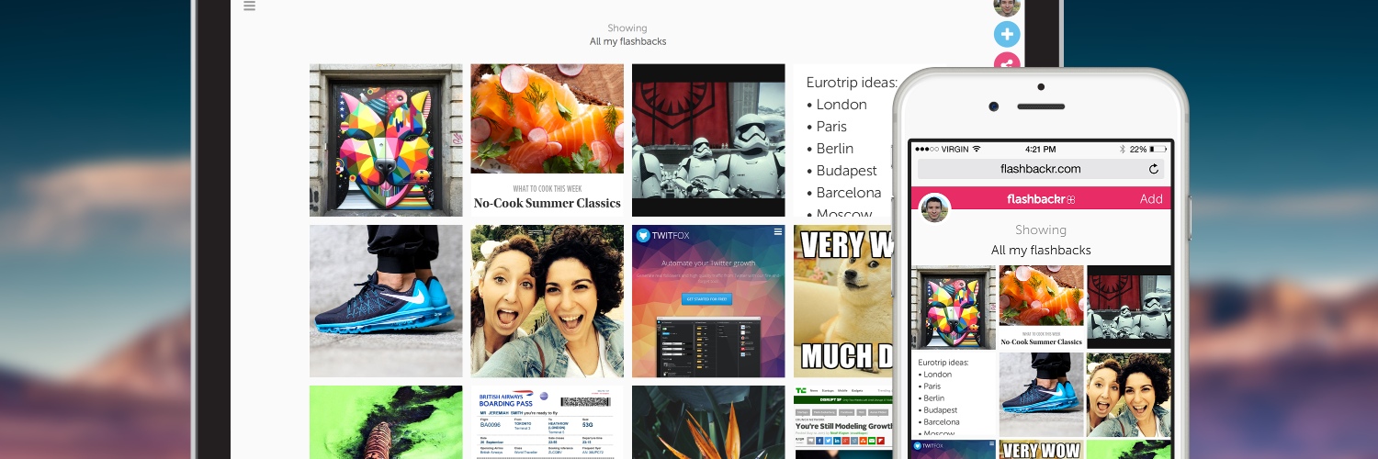
Task: Open the bird of paradise flower flashback
Action: pyautogui.click(x=708, y=422)
